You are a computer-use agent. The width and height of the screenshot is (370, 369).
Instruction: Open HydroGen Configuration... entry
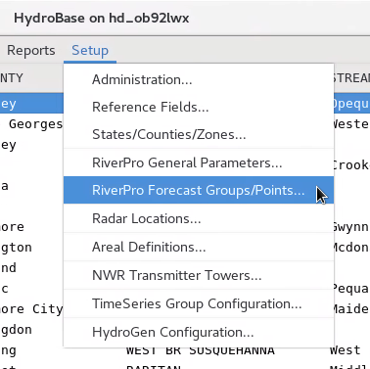pyautogui.click(x=199, y=332)
